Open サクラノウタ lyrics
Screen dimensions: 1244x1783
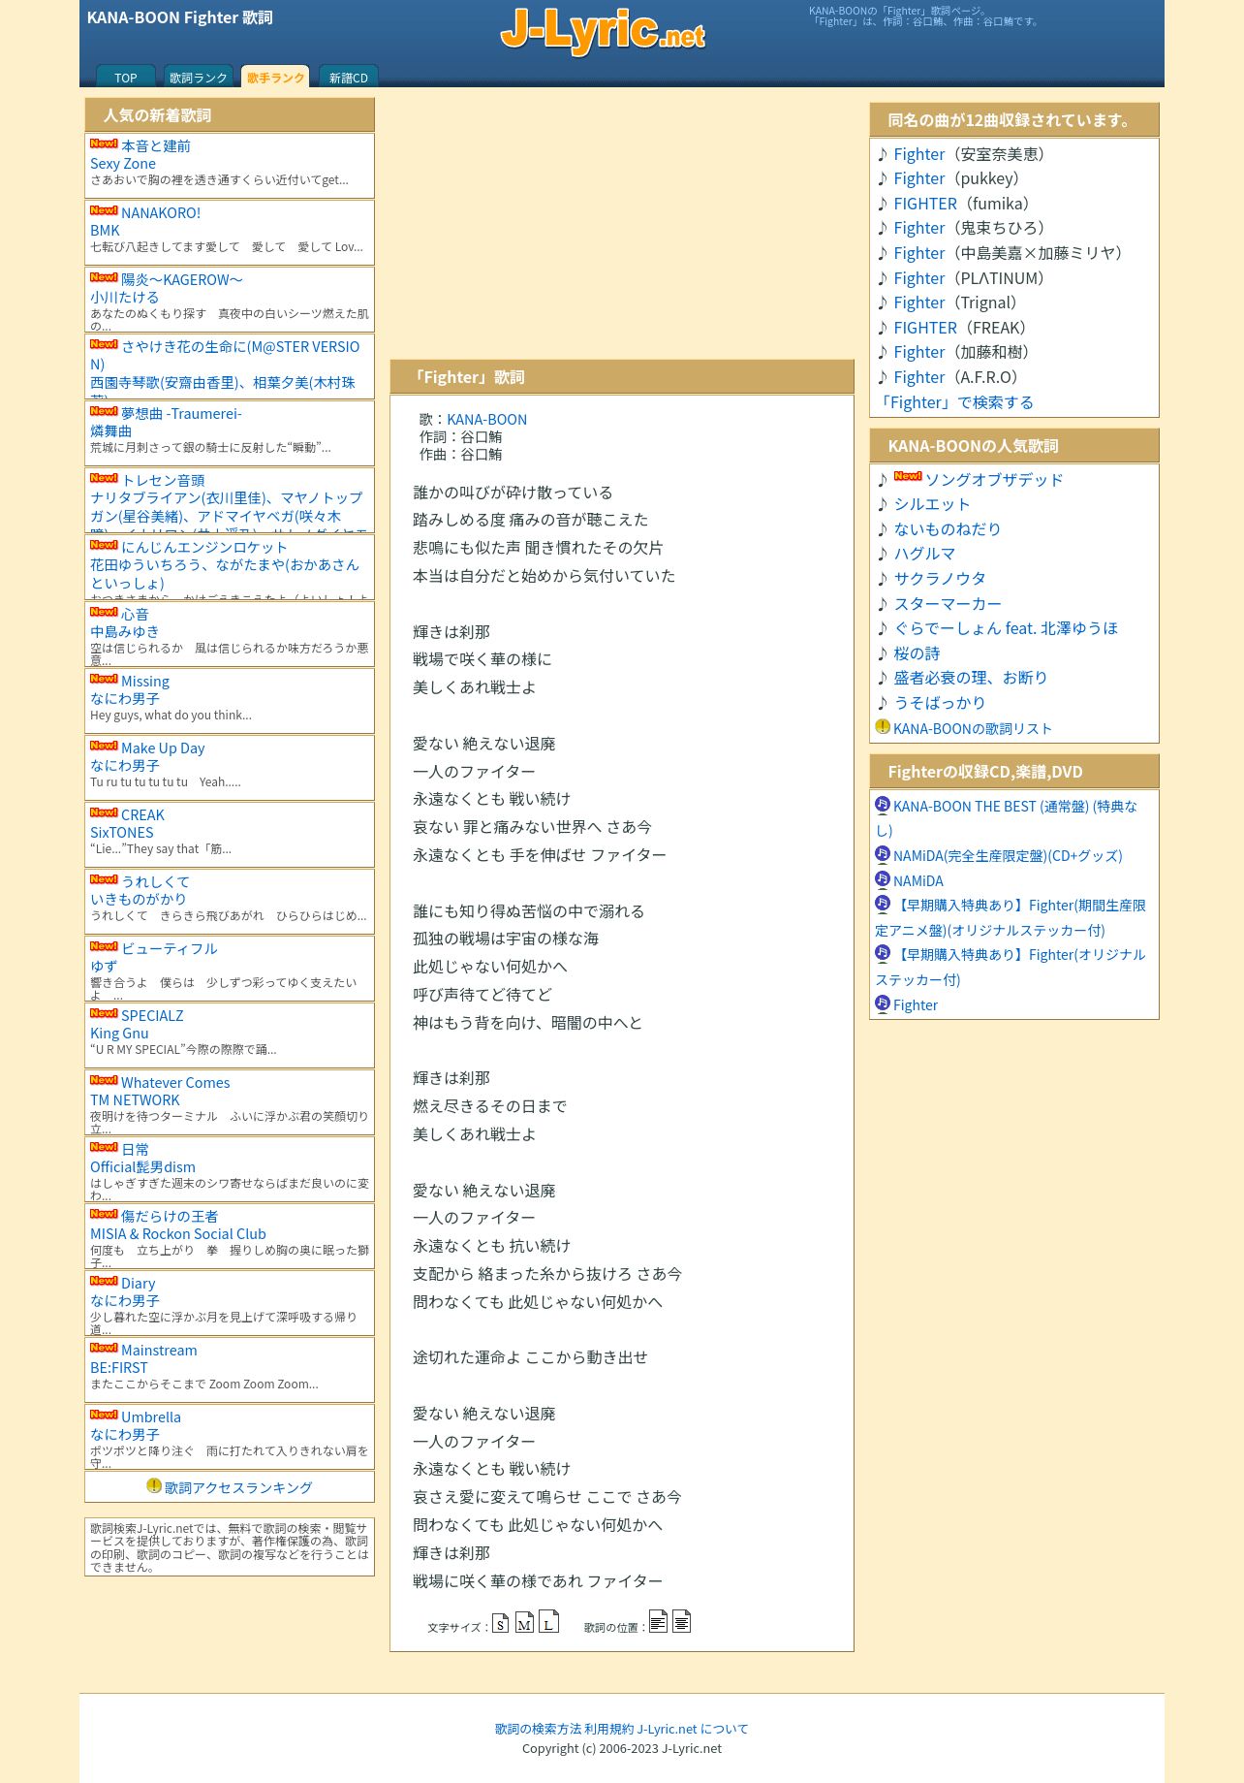tap(940, 579)
